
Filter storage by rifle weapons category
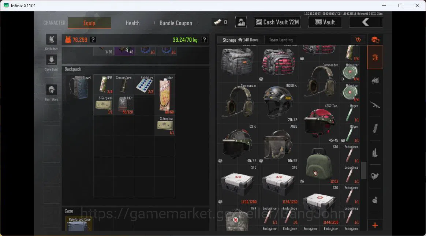375,105
